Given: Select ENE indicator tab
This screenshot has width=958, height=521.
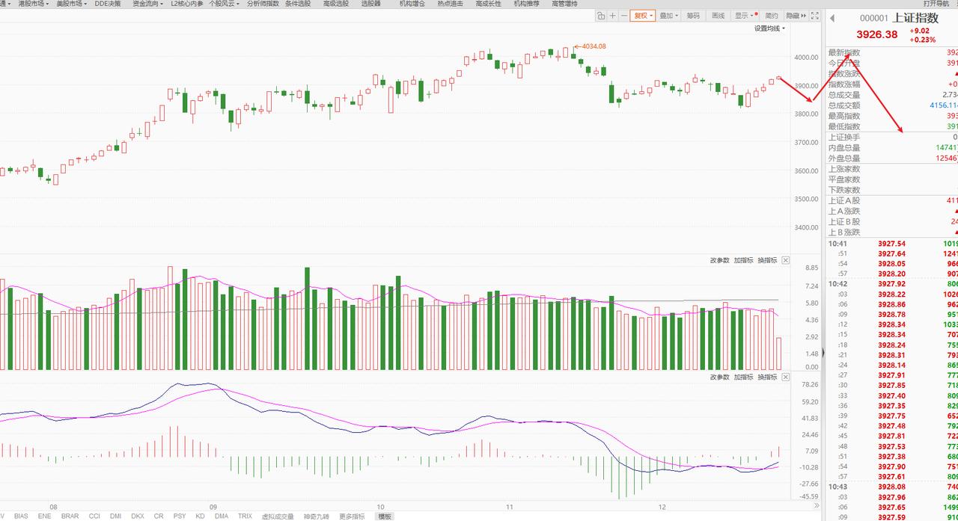Looking at the screenshot, I should point(44,517).
